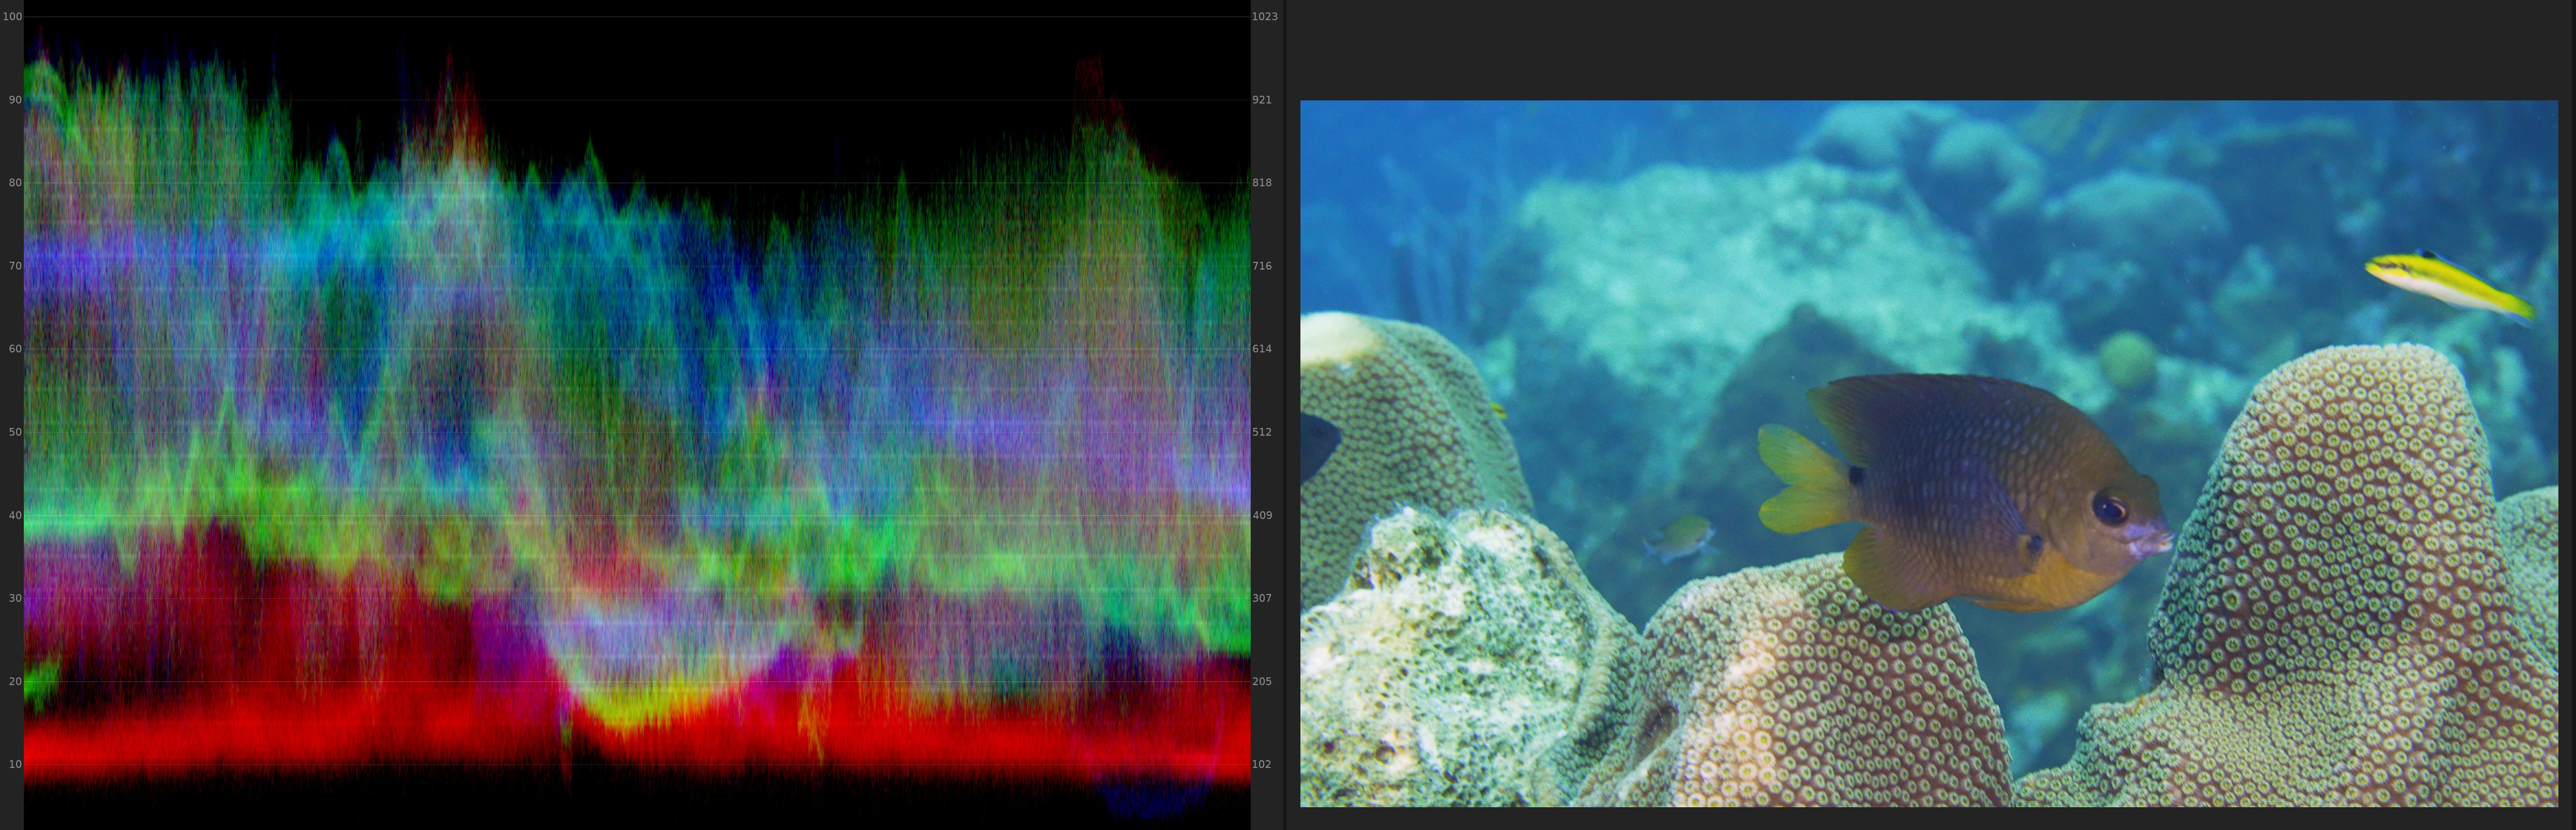The image size is (2576, 830).
Task: Click the 30 label on left scale
Action: coord(14,598)
